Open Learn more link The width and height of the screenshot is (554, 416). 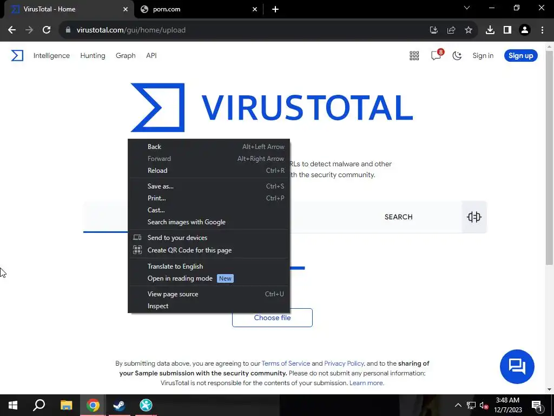click(x=366, y=383)
